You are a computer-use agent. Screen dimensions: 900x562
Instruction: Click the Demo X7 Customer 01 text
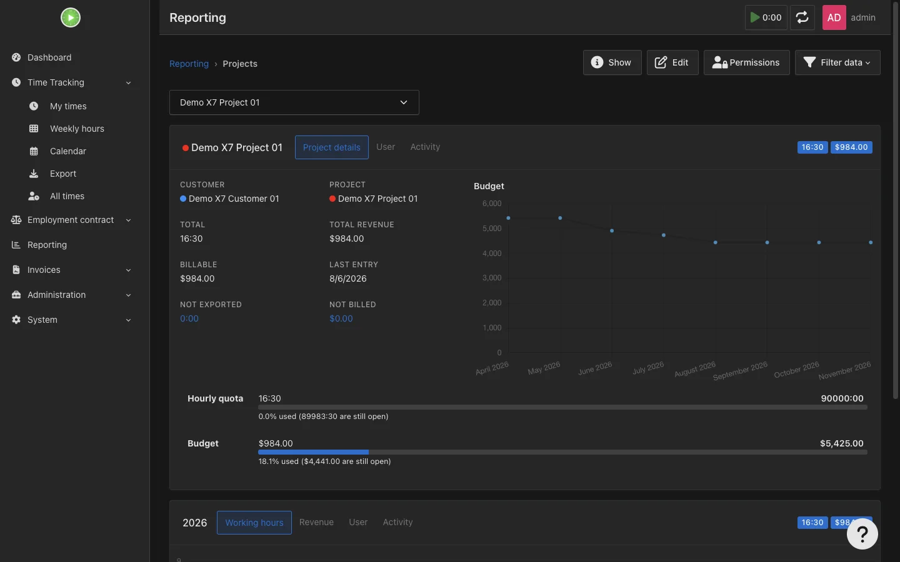(234, 199)
